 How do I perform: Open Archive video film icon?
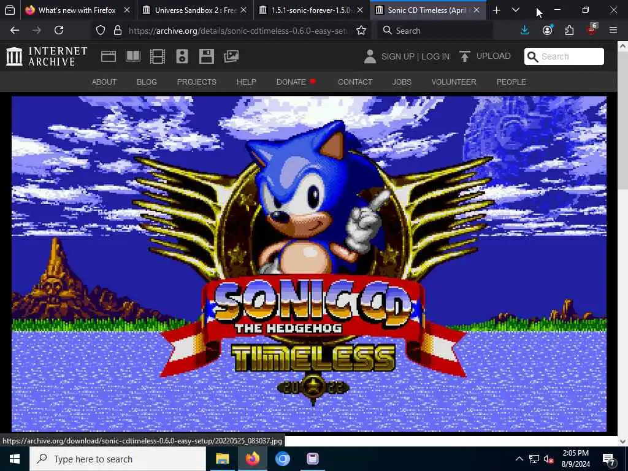pyautogui.click(x=158, y=56)
